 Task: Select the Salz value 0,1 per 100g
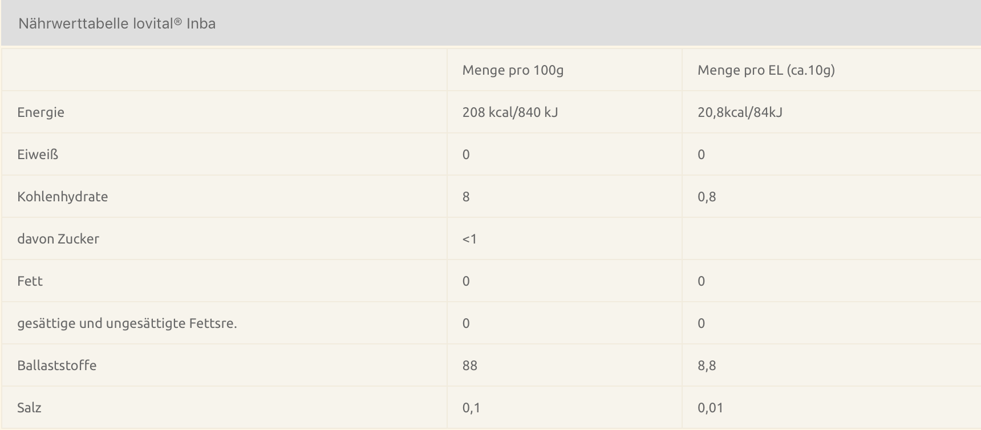(471, 408)
